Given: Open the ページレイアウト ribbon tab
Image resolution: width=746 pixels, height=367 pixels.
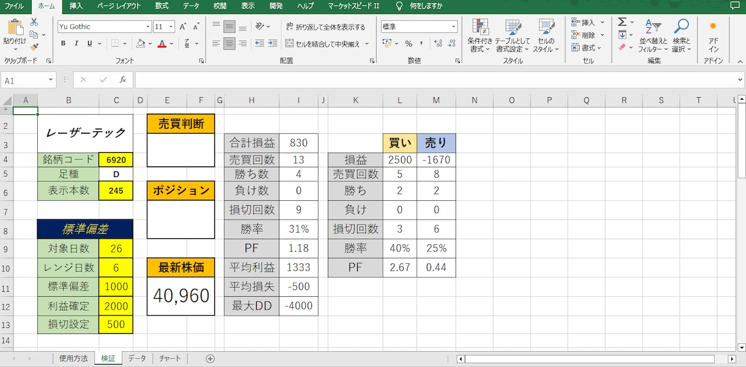Looking at the screenshot, I should point(119,6).
